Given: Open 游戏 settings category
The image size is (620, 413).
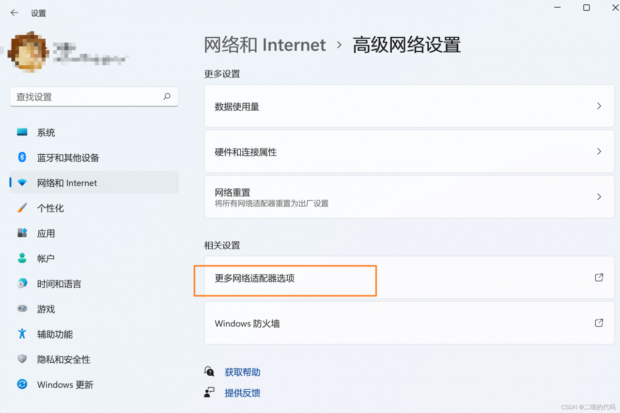Looking at the screenshot, I should (x=94, y=309).
